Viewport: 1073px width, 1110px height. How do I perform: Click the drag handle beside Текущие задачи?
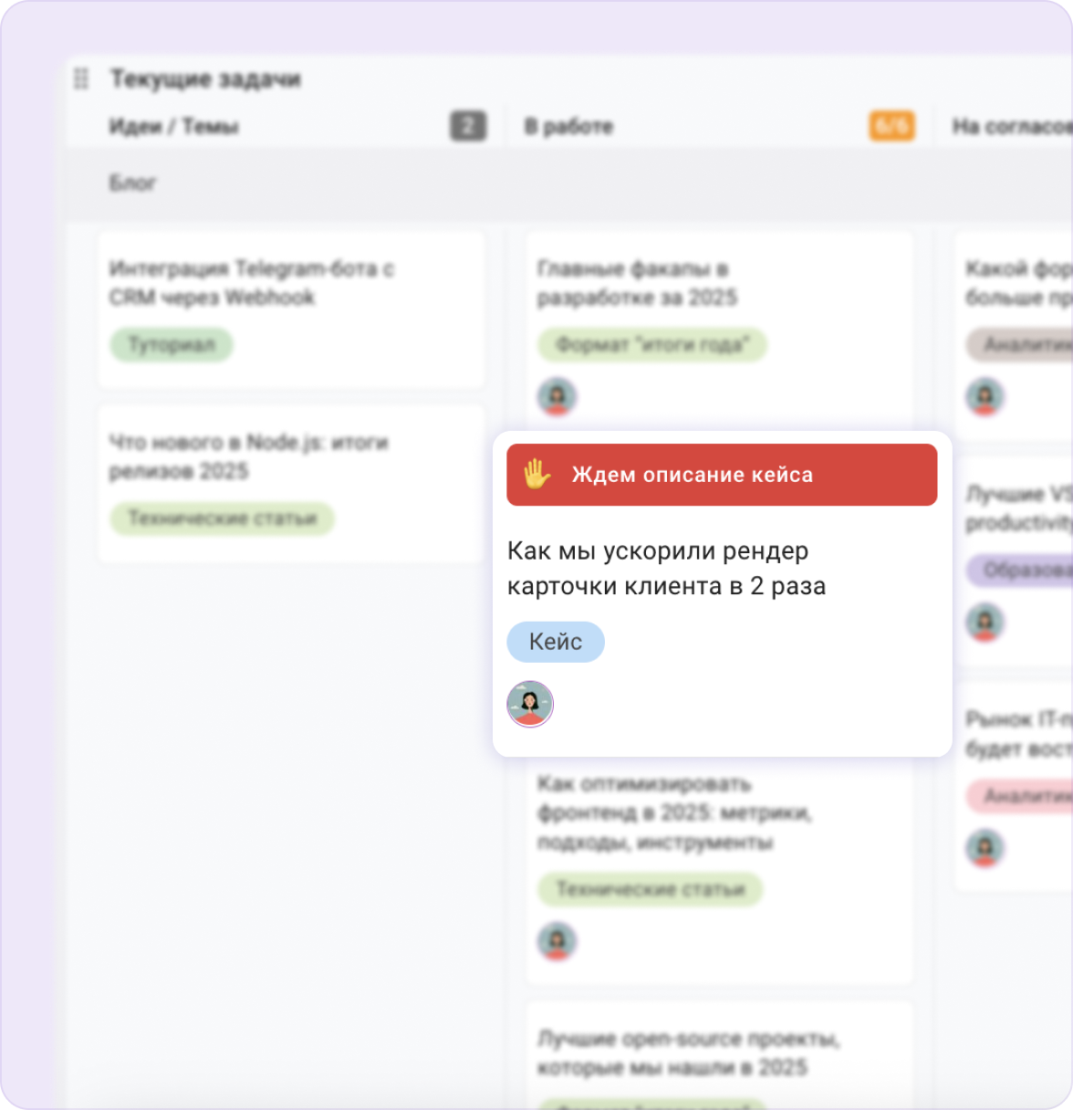pyautogui.click(x=81, y=79)
